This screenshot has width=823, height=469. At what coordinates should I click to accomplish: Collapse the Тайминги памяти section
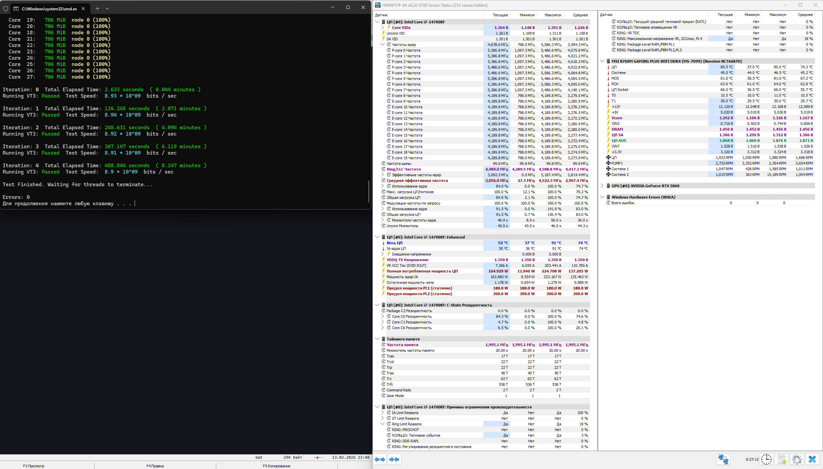(377, 339)
